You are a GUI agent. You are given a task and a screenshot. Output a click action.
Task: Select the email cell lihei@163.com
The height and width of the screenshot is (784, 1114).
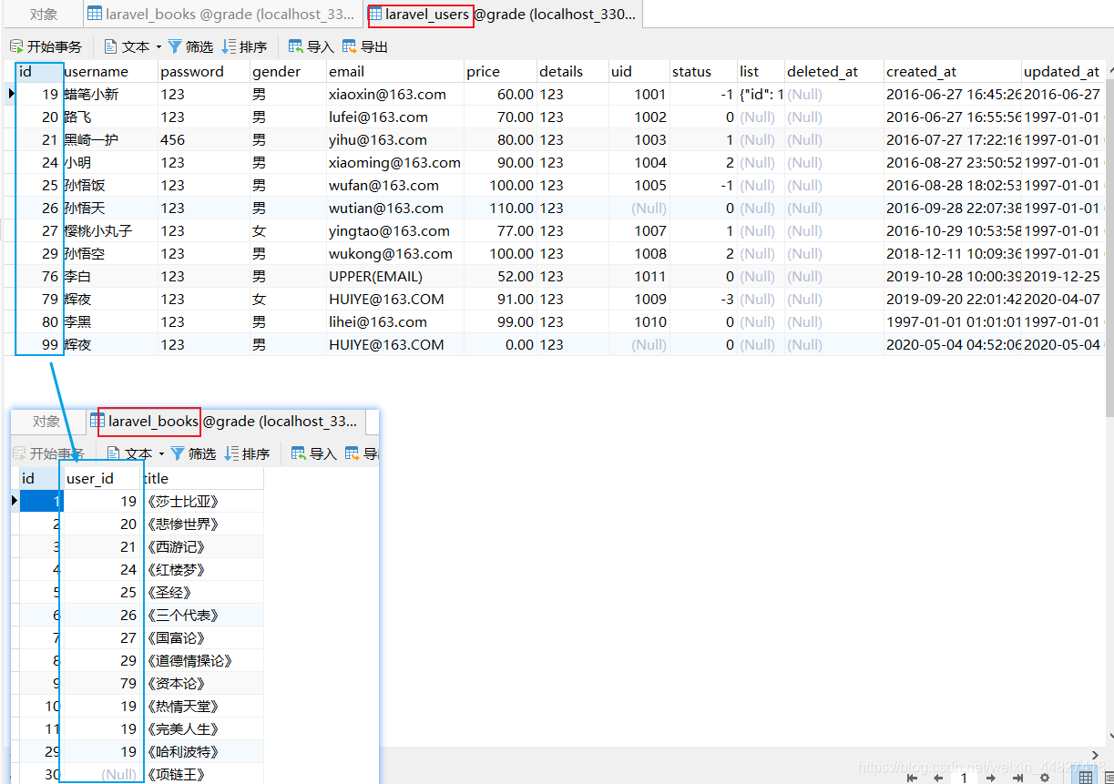point(395,321)
